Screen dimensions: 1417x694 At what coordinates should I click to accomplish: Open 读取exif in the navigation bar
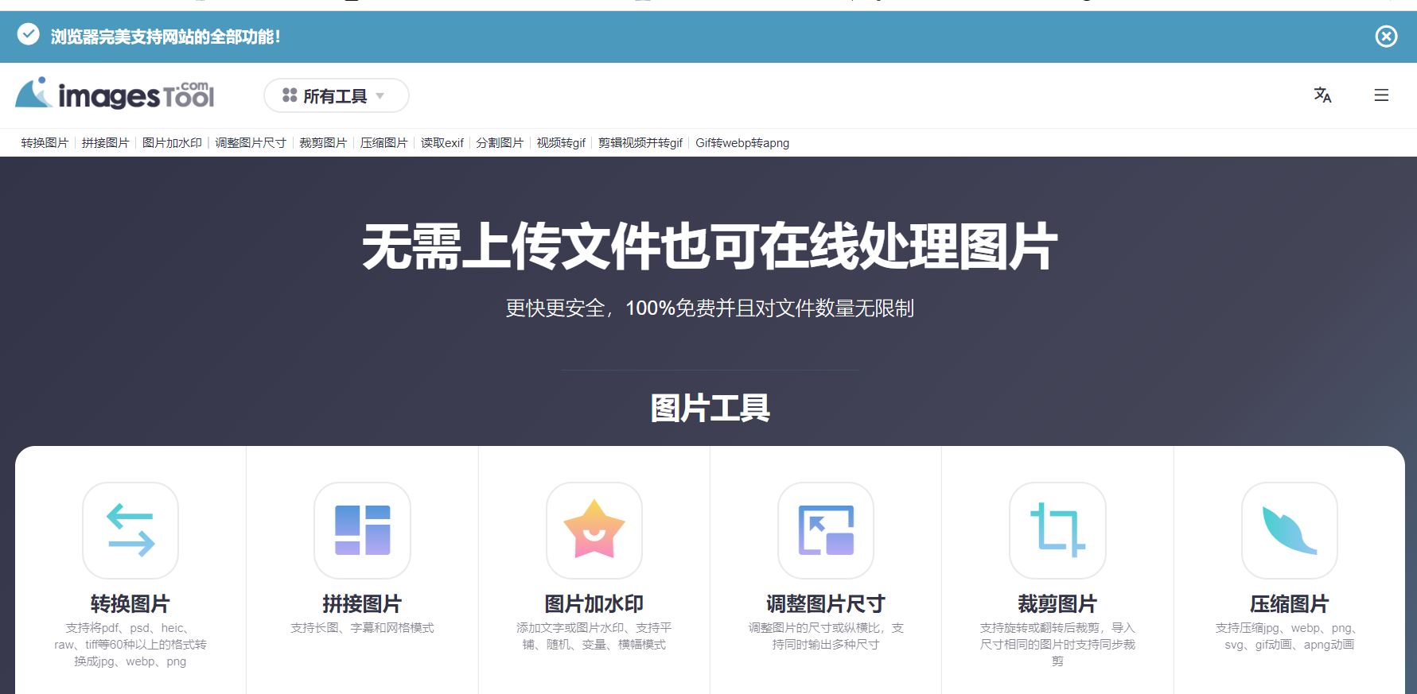pyautogui.click(x=442, y=143)
